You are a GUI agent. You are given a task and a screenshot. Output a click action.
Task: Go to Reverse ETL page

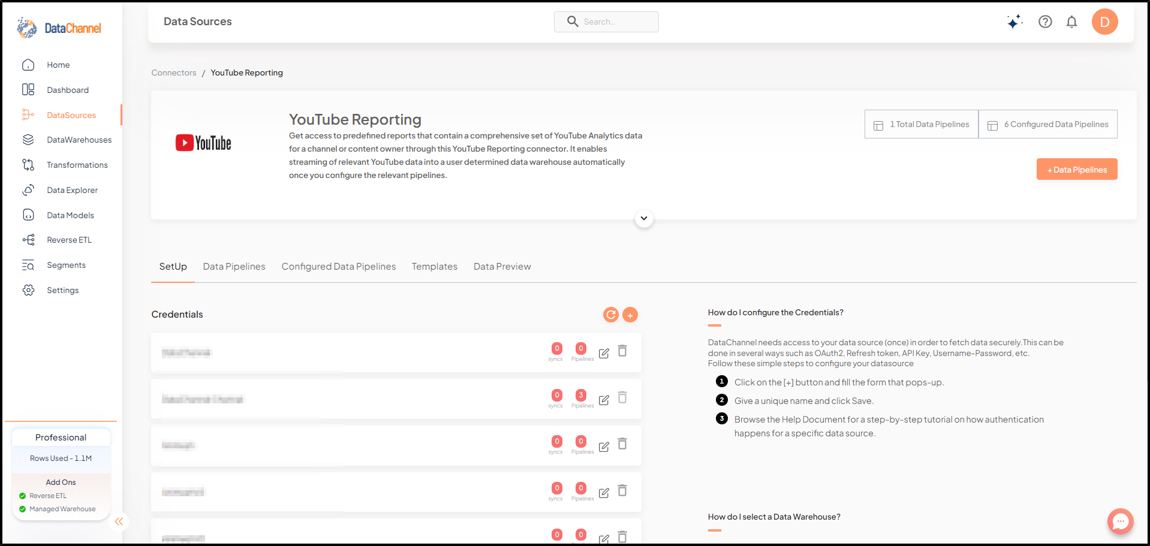69,240
